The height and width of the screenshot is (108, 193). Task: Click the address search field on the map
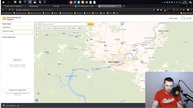64,24
